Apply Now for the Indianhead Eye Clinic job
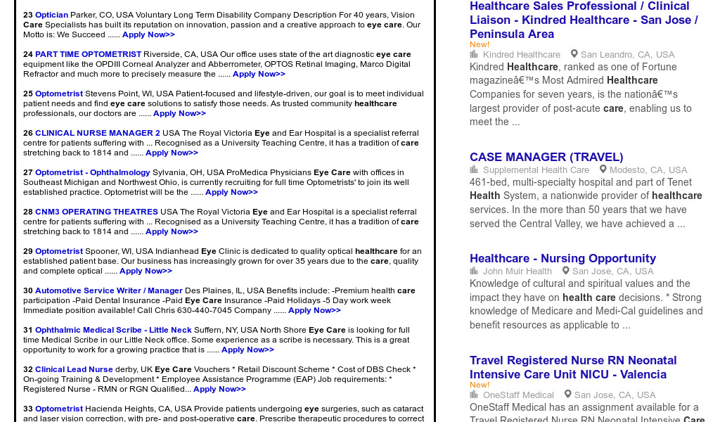The height and width of the screenshot is (422, 720). (x=146, y=272)
